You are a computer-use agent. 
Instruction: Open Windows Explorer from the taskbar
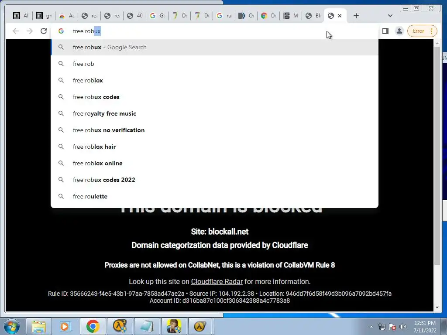pyautogui.click(x=38, y=326)
